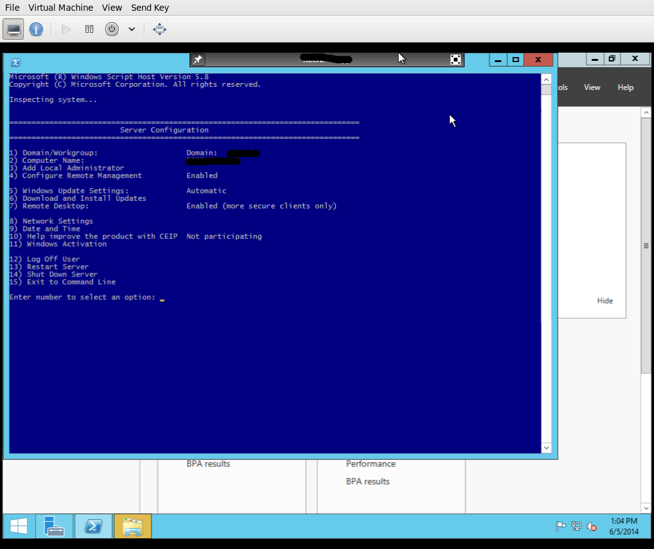654x549 pixels.
Task: Open the Send Key menu
Action: [150, 8]
